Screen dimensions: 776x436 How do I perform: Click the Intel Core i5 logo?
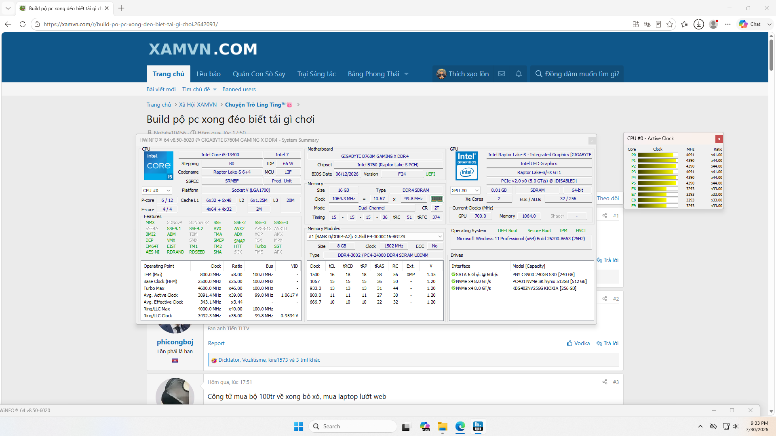tap(159, 166)
